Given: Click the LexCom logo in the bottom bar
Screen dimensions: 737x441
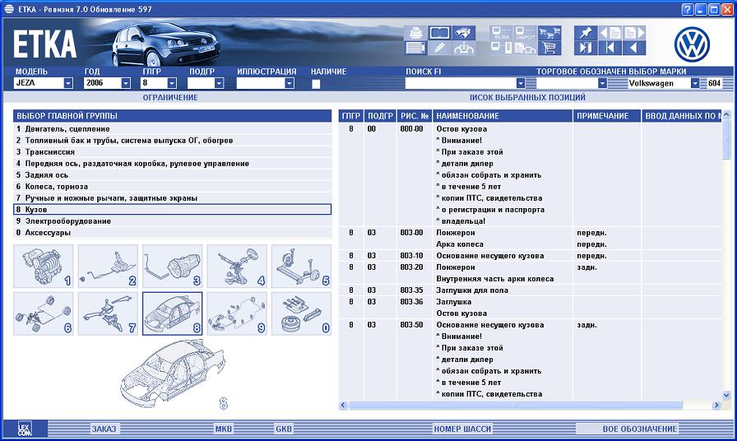Looking at the screenshot, I should tap(25, 429).
